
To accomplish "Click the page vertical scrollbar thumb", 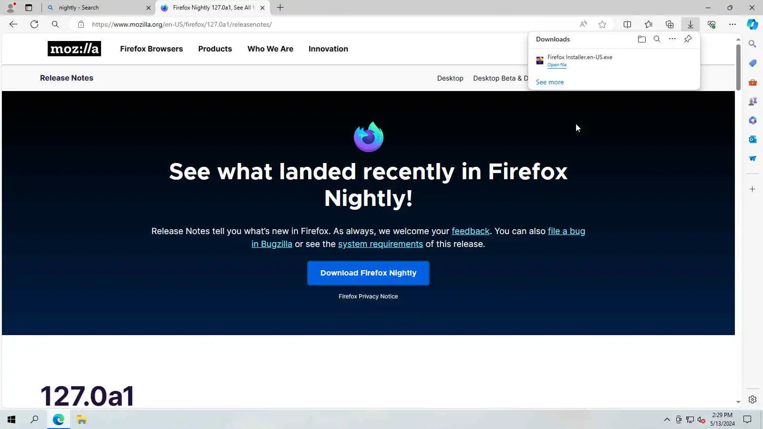I will [x=738, y=67].
